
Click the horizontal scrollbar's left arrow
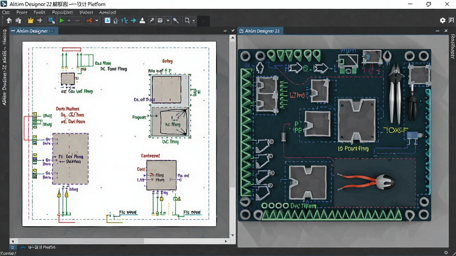12,241
